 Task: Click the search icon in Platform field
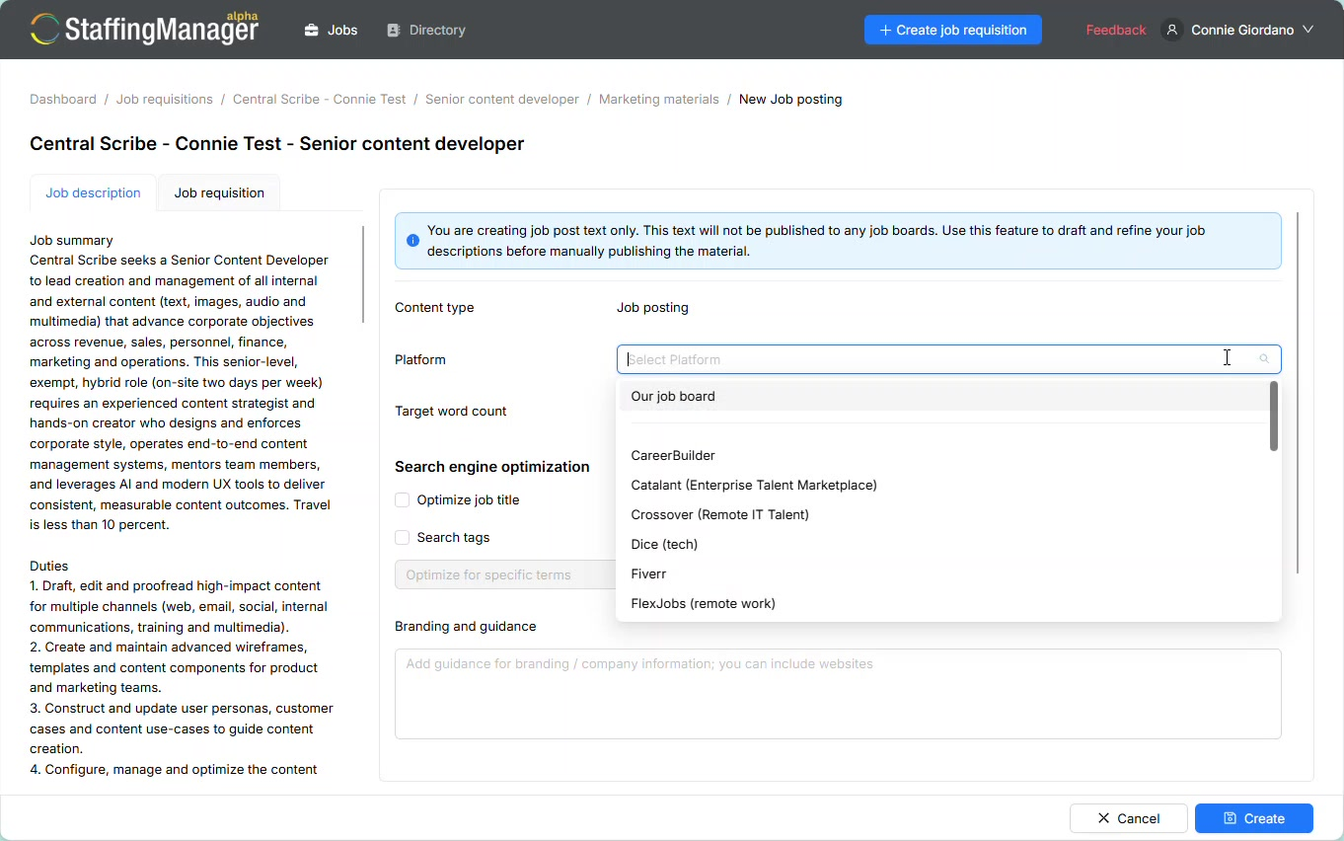click(x=1264, y=359)
